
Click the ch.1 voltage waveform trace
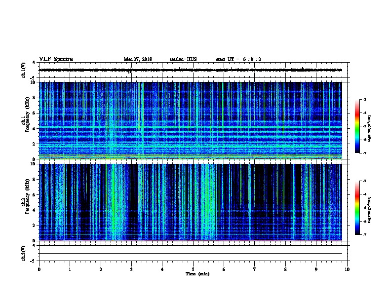pyautogui.click(x=191, y=70)
